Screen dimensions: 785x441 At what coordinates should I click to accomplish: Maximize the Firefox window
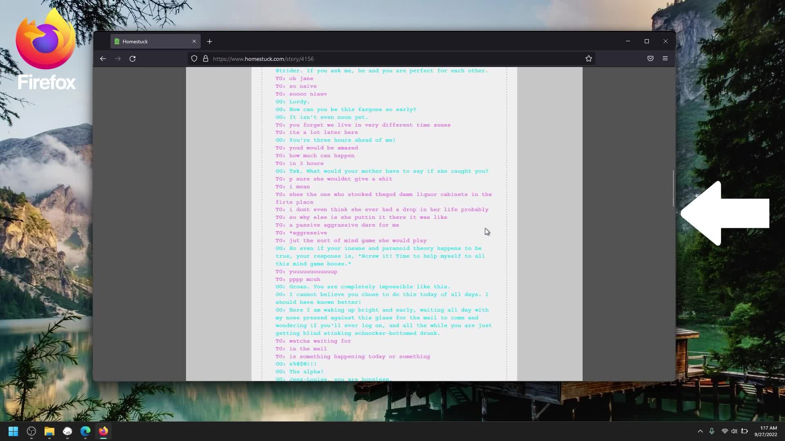pos(647,41)
